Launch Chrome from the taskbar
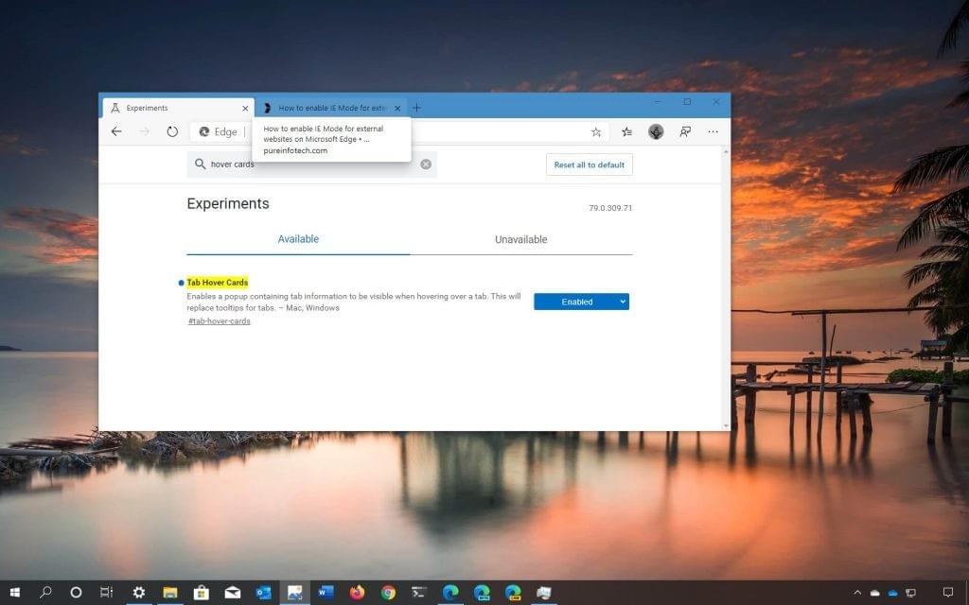The height and width of the screenshot is (605, 969). [387, 593]
